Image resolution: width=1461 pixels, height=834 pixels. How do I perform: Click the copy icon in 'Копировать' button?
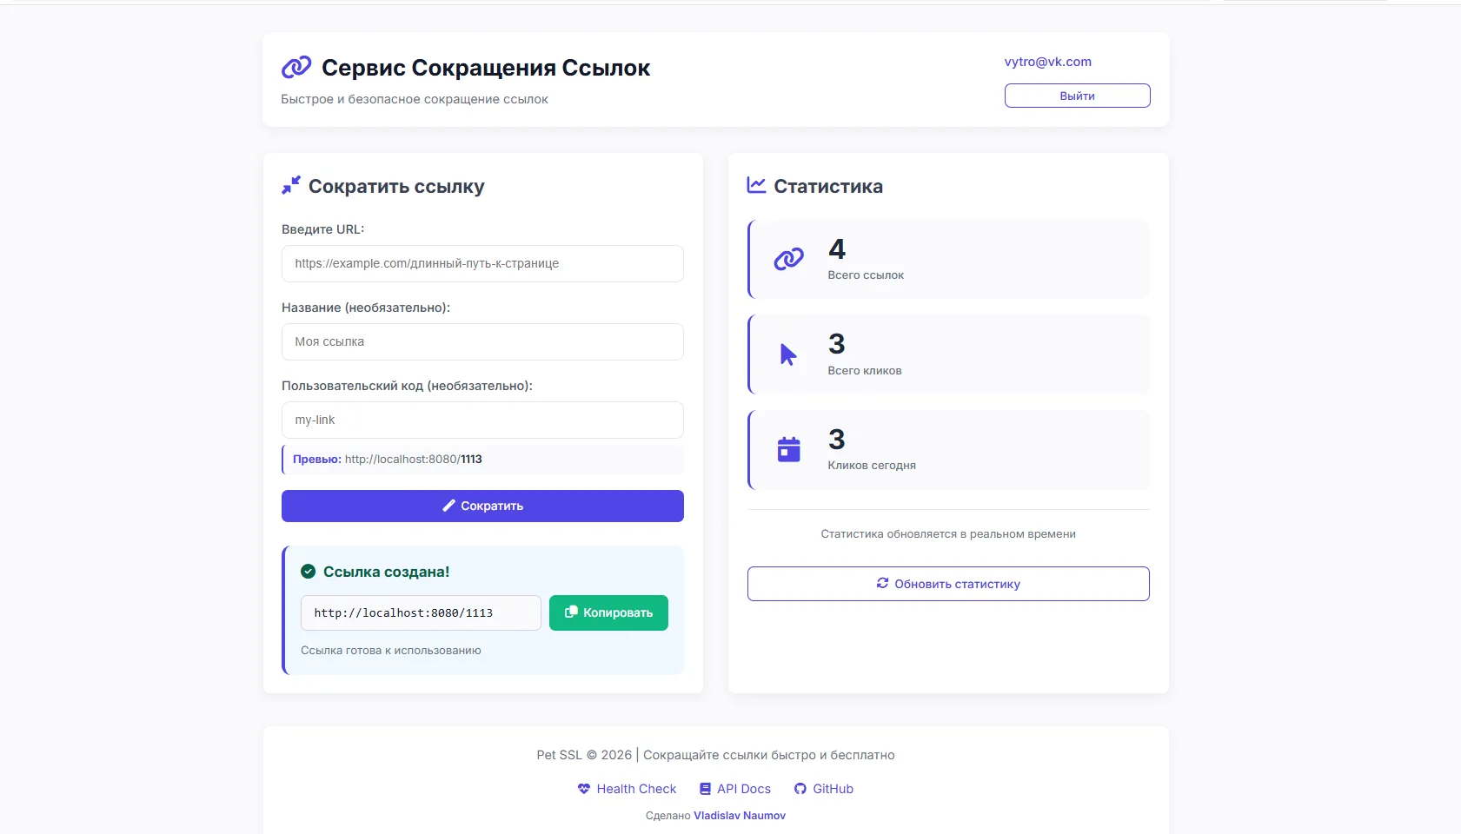[571, 612]
